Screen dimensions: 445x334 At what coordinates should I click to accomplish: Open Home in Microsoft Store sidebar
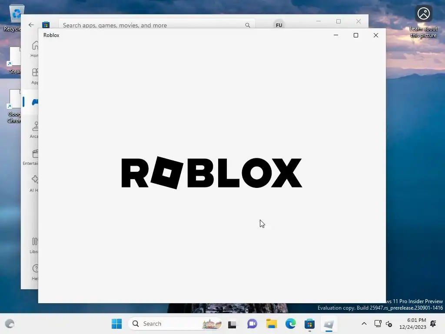[x=34, y=49]
